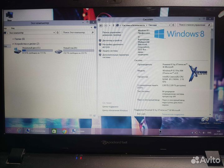
Task: Open volume control in system tray
Action: point(204,133)
